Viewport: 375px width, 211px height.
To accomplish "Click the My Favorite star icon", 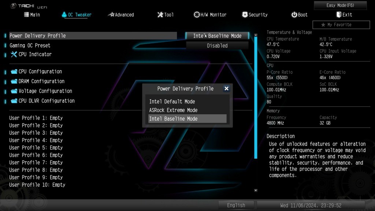I will [323, 25].
